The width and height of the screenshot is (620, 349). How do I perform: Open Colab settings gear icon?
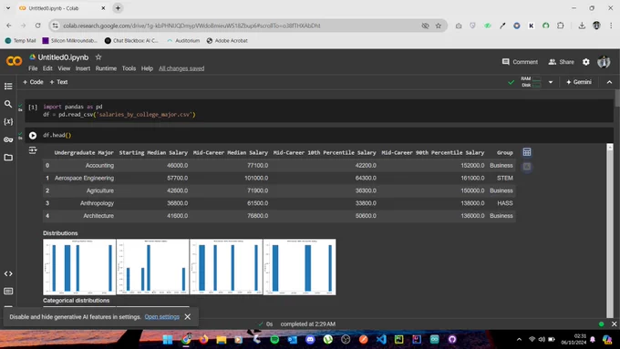pyautogui.click(x=586, y=62)
